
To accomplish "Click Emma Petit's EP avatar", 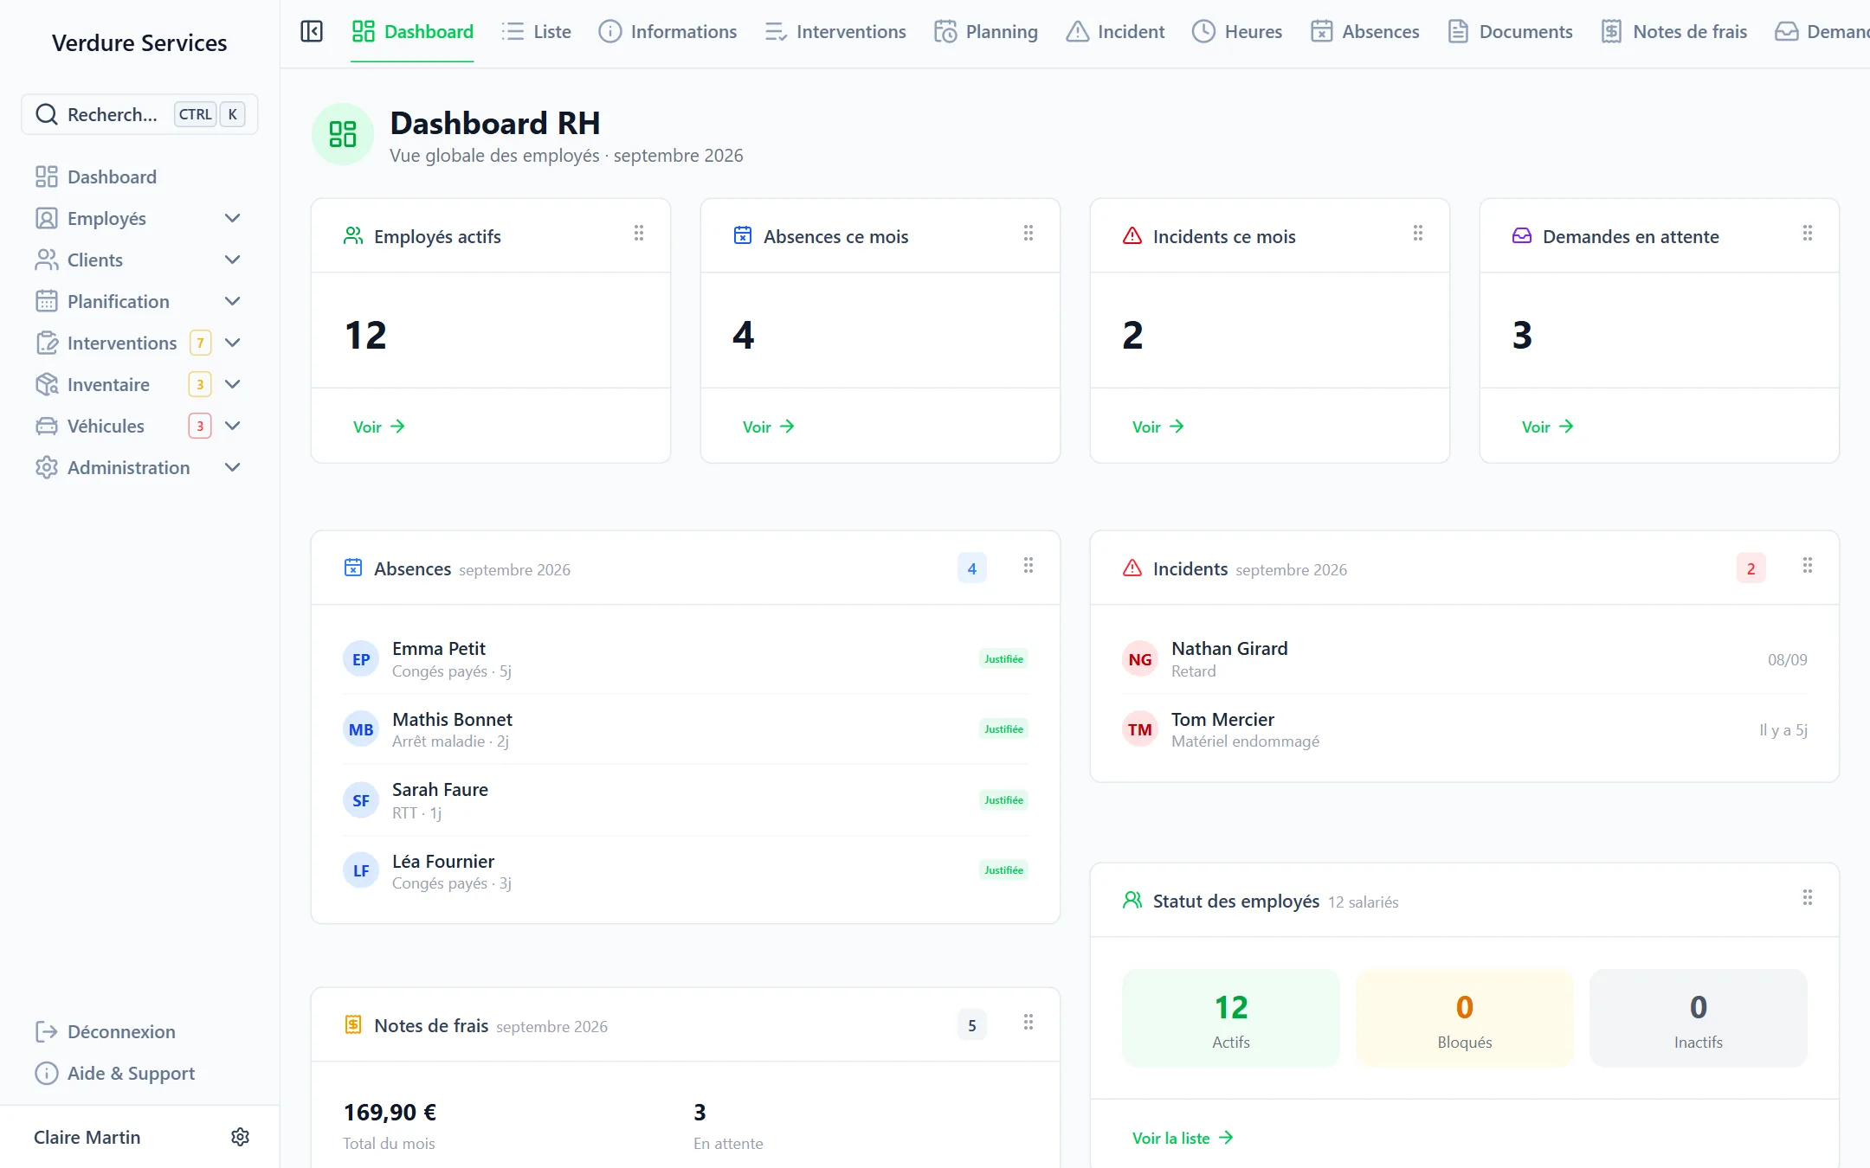I will 361,659.
